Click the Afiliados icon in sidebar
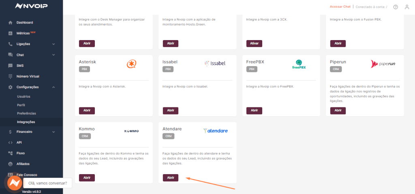The height and width of the screenshot is (194, 415). [10, 164]
